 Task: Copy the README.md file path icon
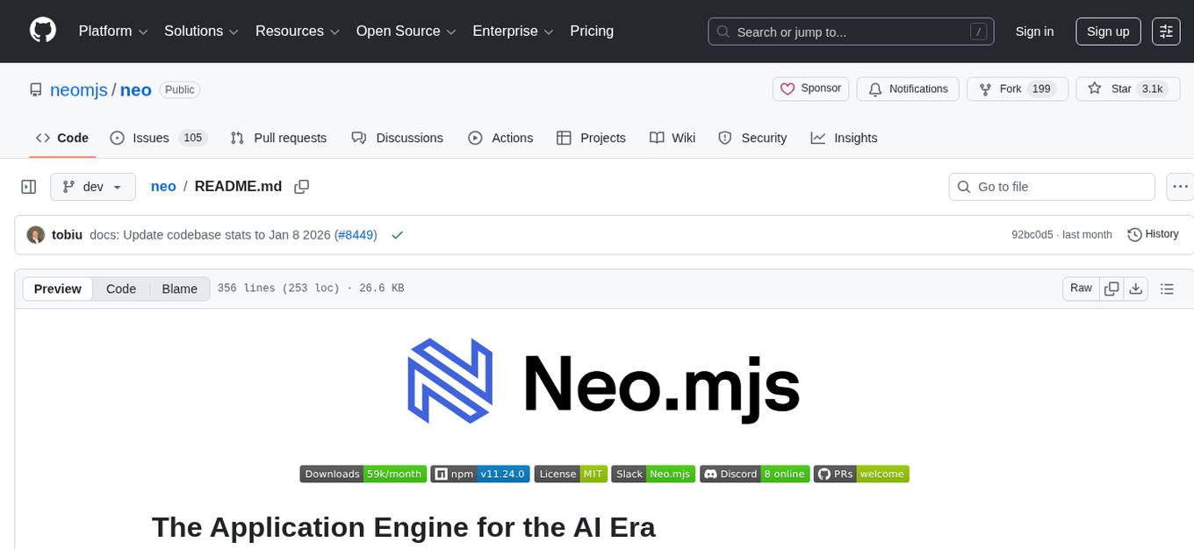point(301,186)
